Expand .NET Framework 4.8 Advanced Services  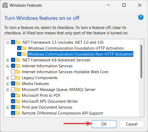7,60
